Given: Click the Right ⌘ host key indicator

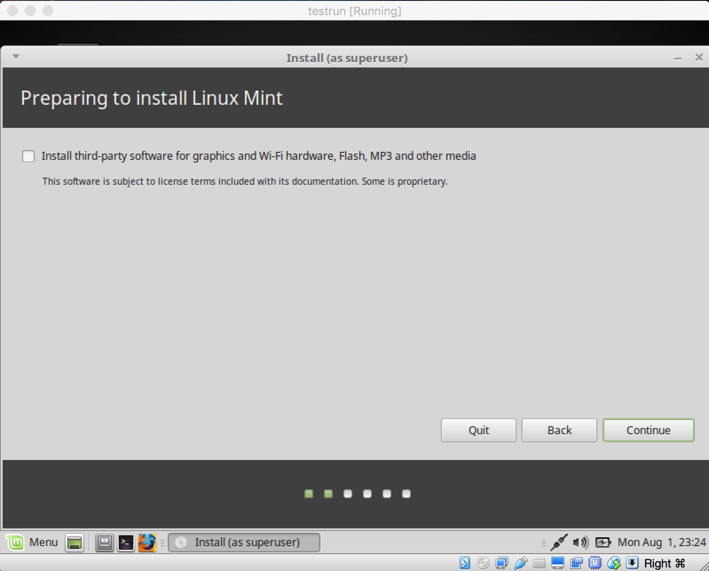Looking at the screenshot, I should tap(665, 563).
